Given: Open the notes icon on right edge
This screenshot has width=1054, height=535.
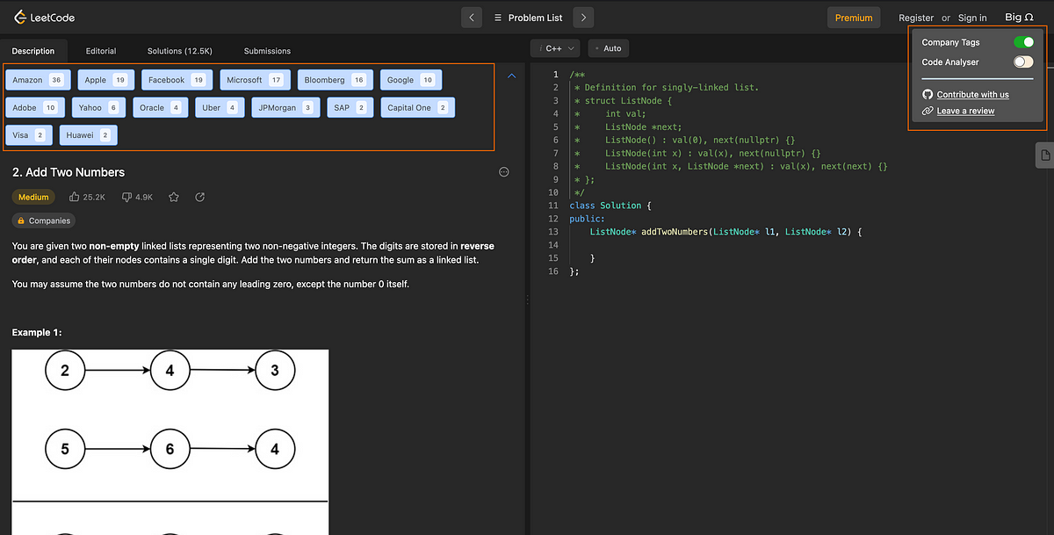Looking at the screenshot, I should [x=1045, y=155].
